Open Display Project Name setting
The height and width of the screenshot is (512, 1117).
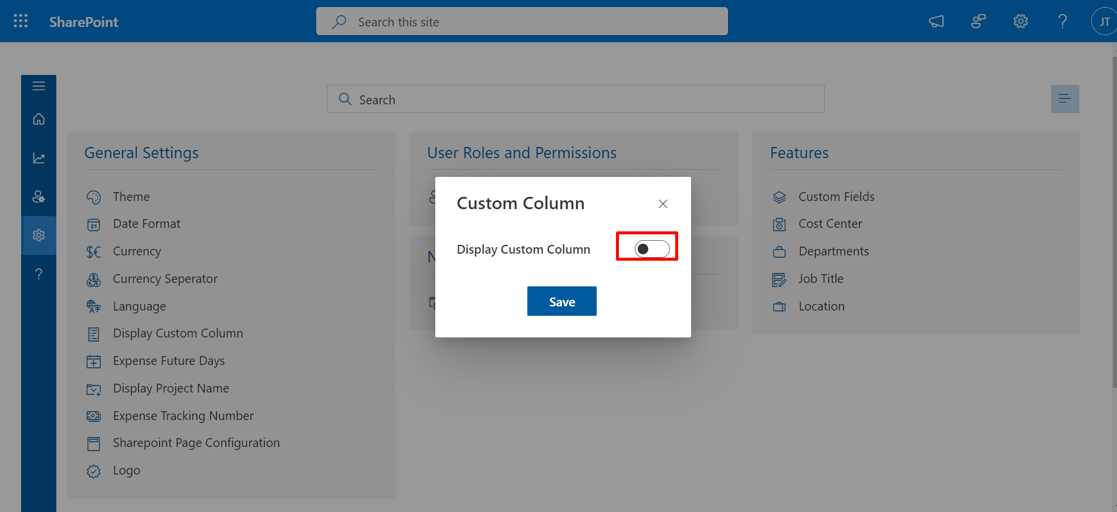click(x=171, y=388)
